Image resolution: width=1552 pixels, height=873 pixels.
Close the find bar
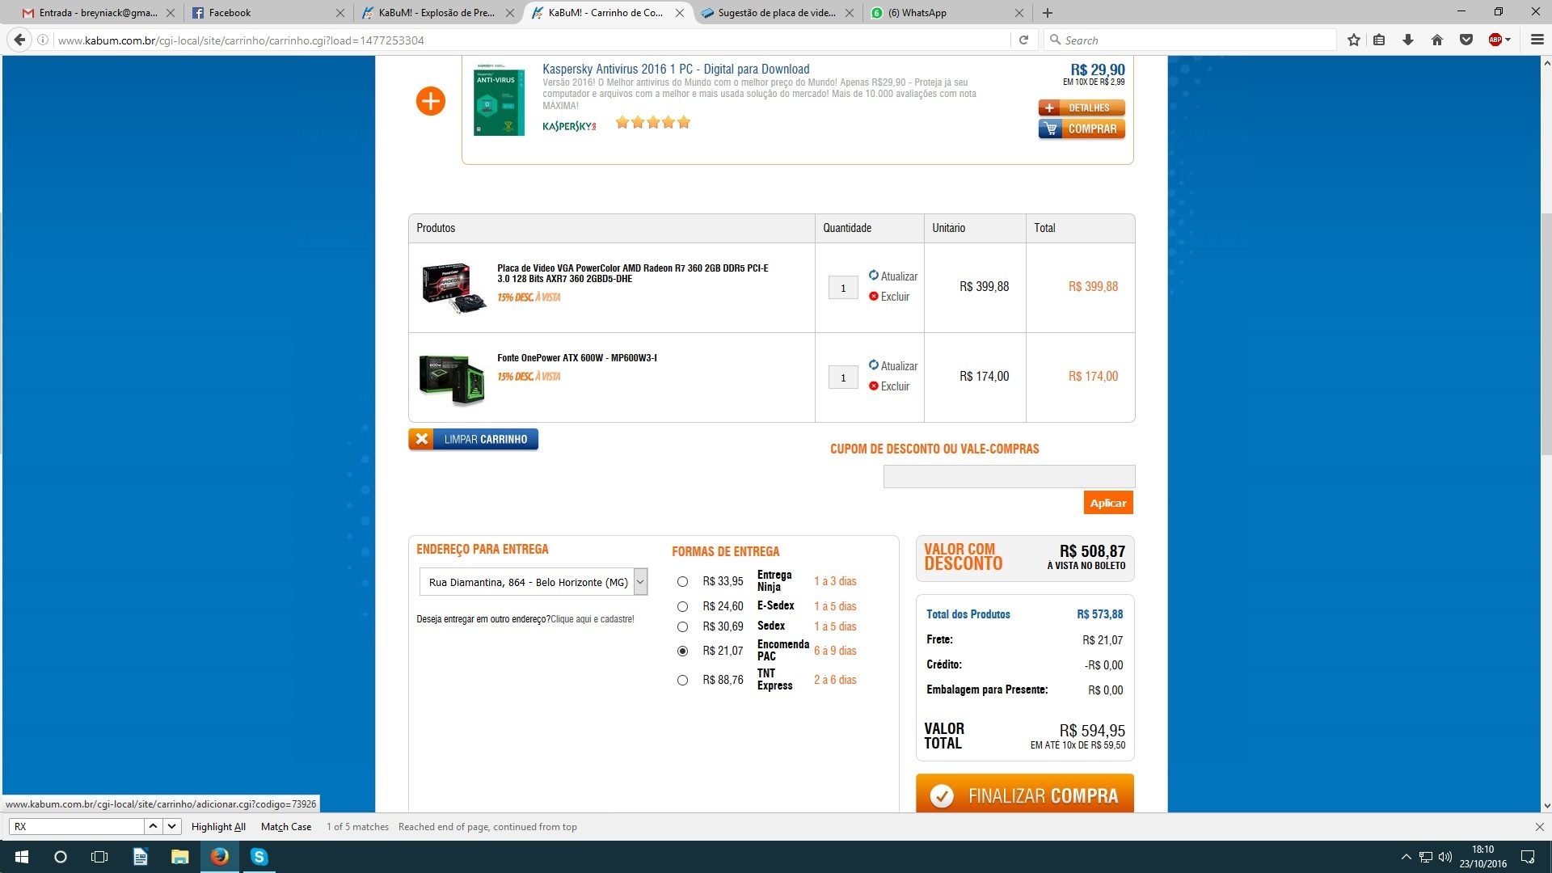coord(1540,826)
